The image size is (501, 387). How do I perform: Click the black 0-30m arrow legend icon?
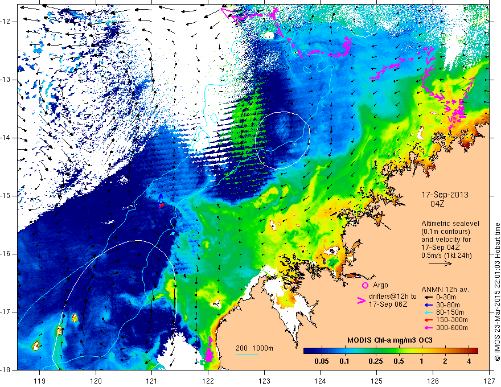[429, 297]
